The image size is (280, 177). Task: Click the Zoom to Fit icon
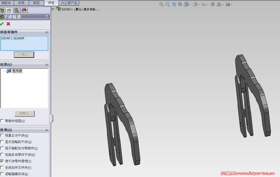[x=161, y=5]
